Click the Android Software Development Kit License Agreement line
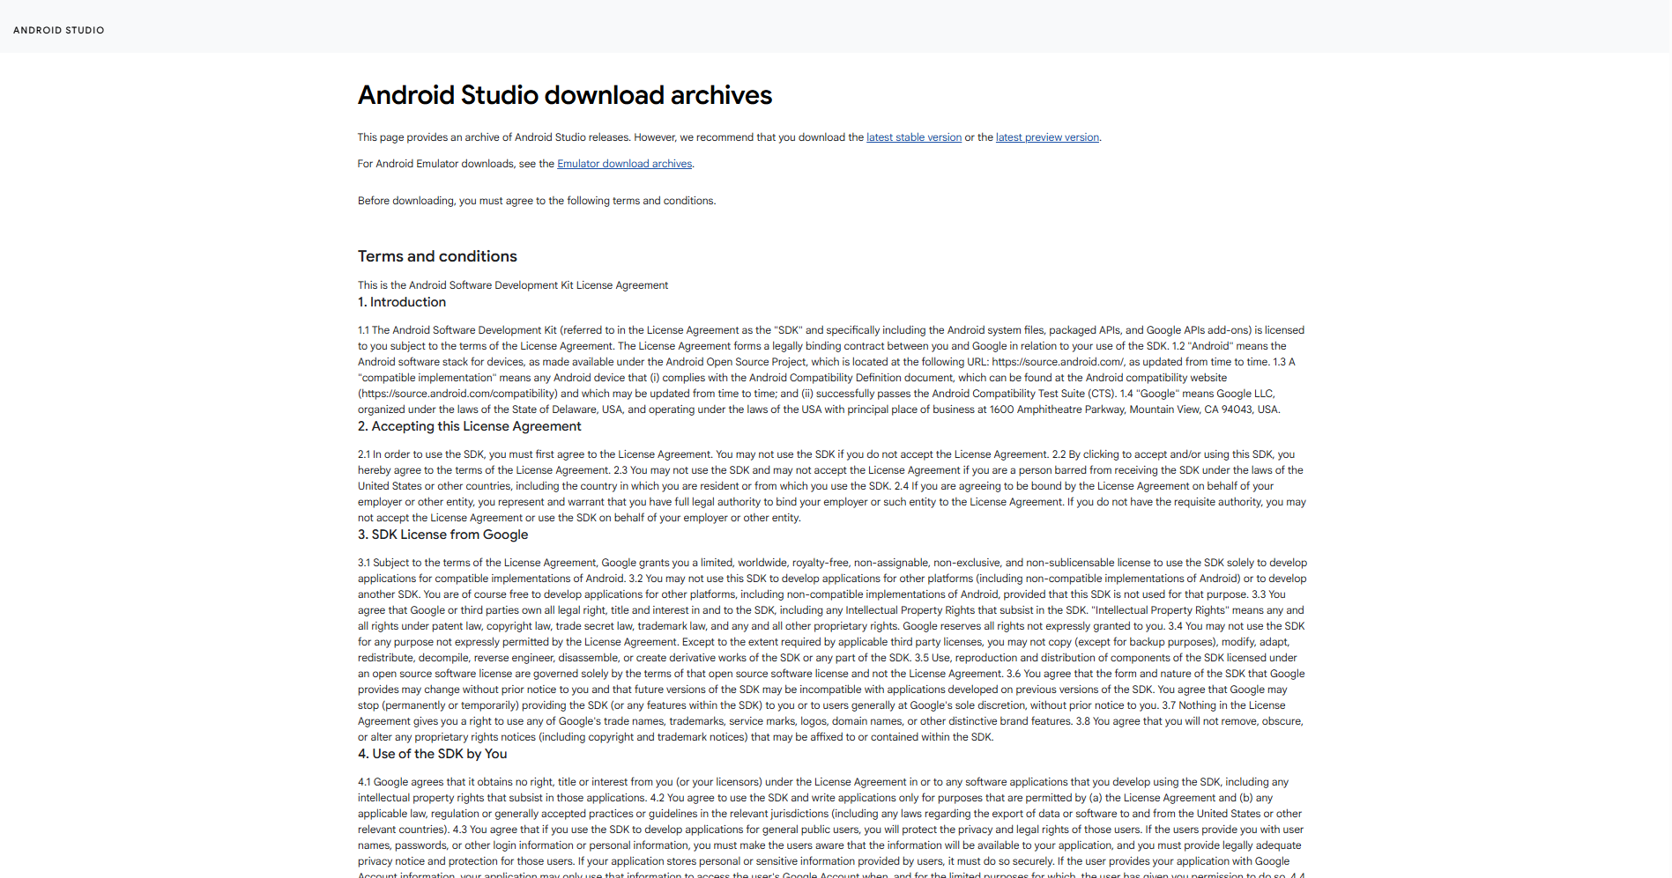This screenshot has width=1672, height=878. [x=513, y=285]
